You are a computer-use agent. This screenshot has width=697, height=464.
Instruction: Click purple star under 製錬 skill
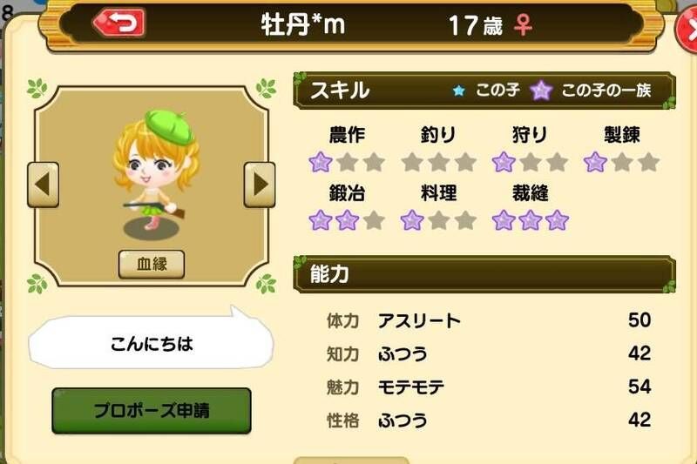(595, 162)
